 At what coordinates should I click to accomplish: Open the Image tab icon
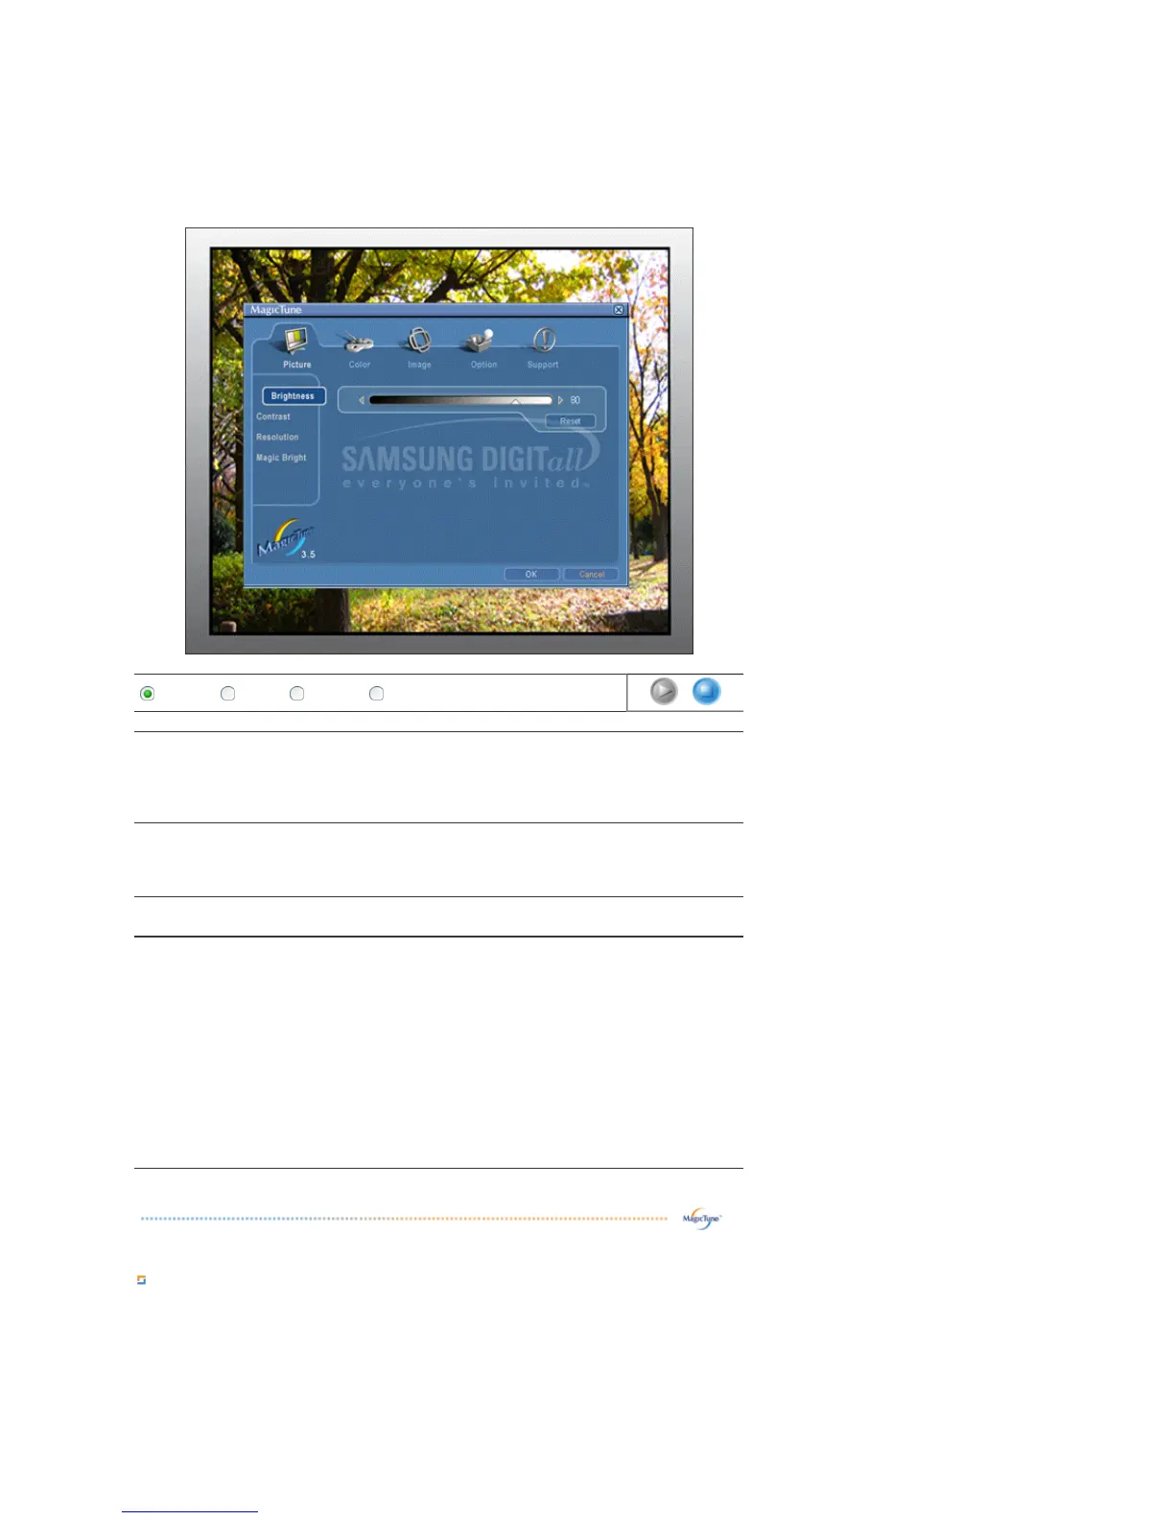(419, 341)
